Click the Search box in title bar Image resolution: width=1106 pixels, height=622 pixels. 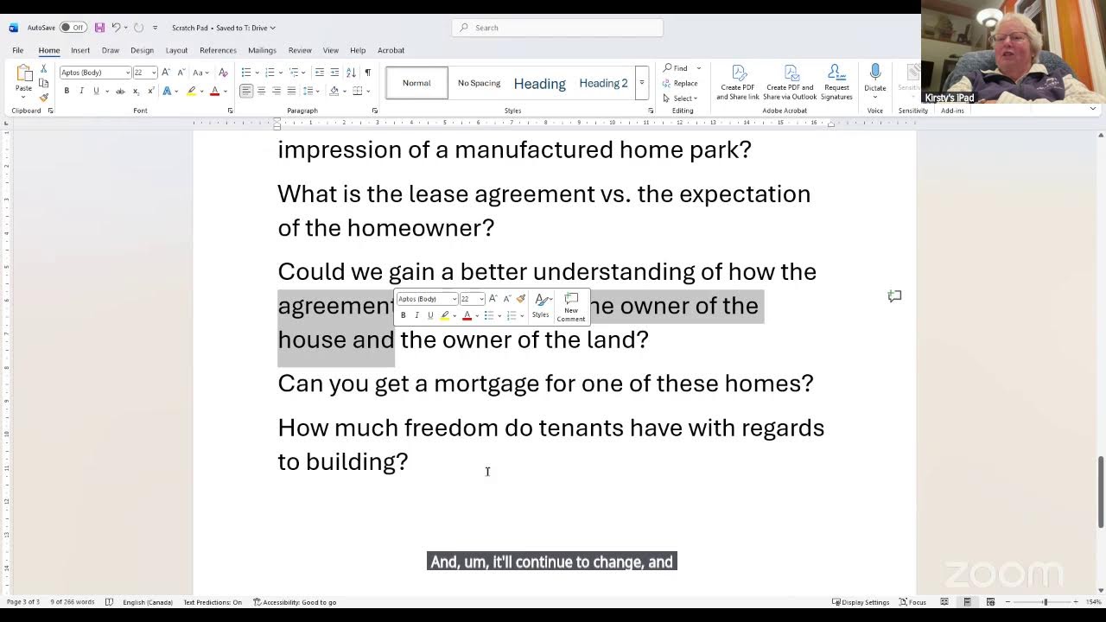click(557, 28)
